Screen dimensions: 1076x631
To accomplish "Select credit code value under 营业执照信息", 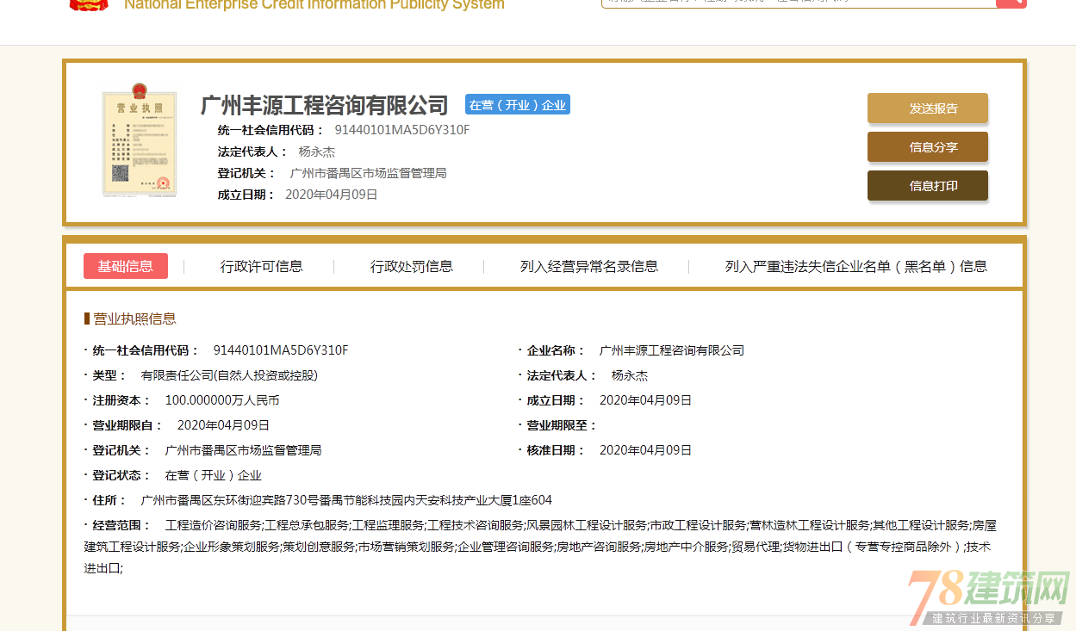I will tap(281, 350).
